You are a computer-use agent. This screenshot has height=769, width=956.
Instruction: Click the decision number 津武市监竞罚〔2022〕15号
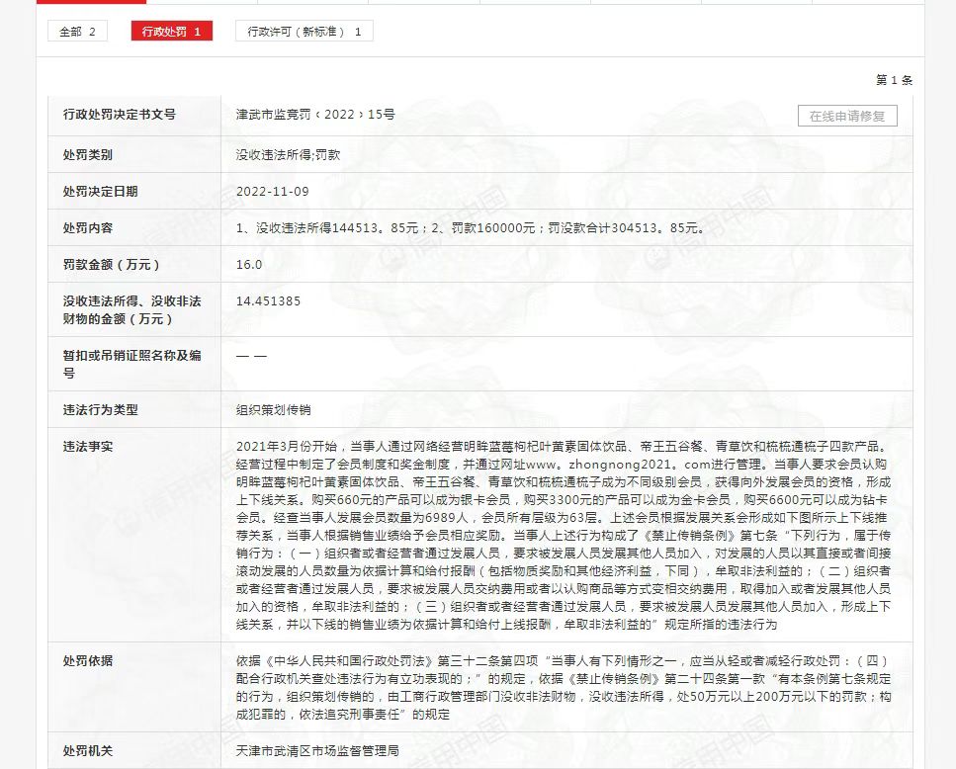(315, 115)
